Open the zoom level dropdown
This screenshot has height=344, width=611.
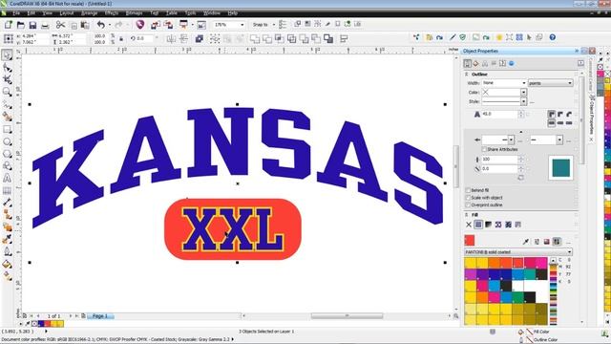point(242,25)
